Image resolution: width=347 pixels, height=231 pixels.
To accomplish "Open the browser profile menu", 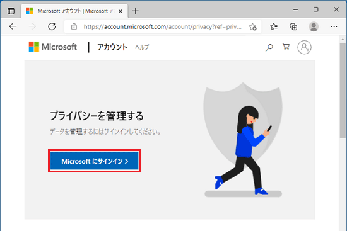I will click(x=314, y=26).
